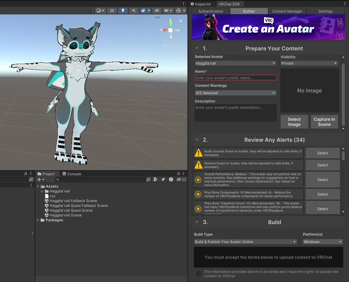Screen dimensions: 349x282
Task: Check the rights to upload agreement checkbox
Action: tap(199, 274)
